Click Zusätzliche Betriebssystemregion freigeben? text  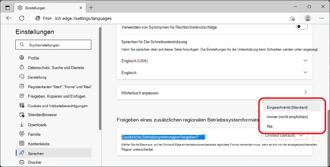click(x=160, y=137)
